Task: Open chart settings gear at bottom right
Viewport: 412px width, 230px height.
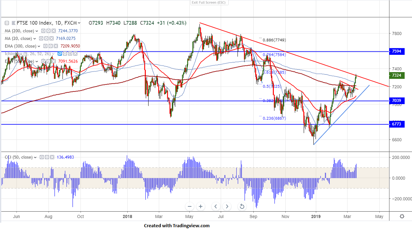Action: click(x=402, y=216)
